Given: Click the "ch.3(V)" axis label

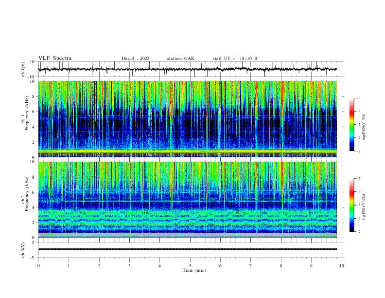Looking at the screenshot, I should click(x=23, y=250).
